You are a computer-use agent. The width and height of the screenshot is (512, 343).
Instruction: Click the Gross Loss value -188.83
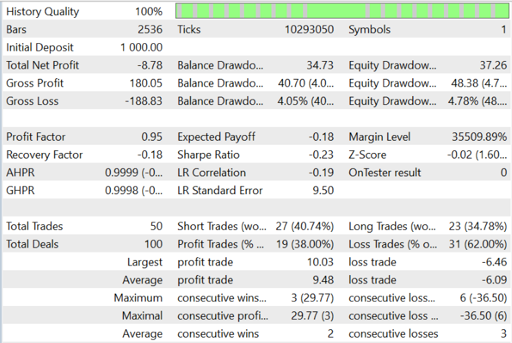tap(144, 101)
